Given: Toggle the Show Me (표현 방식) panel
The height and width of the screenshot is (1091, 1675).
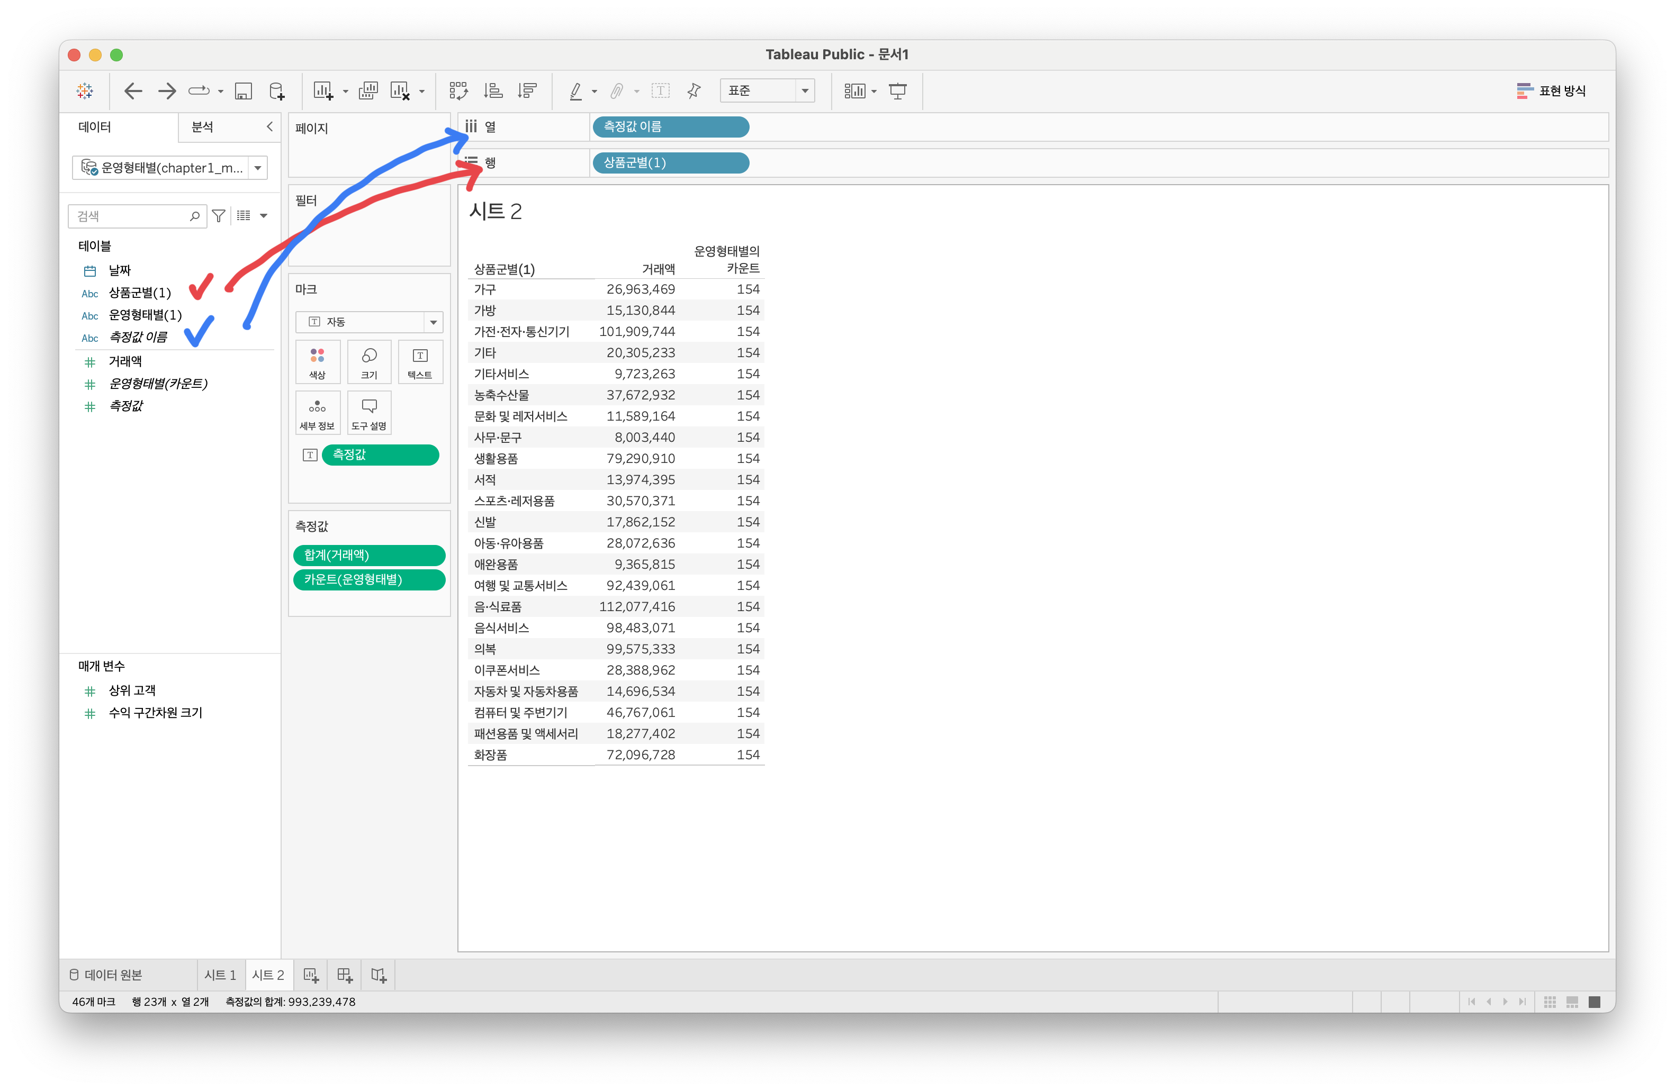Looking at the screenshot, I should tap(1551, 91).
